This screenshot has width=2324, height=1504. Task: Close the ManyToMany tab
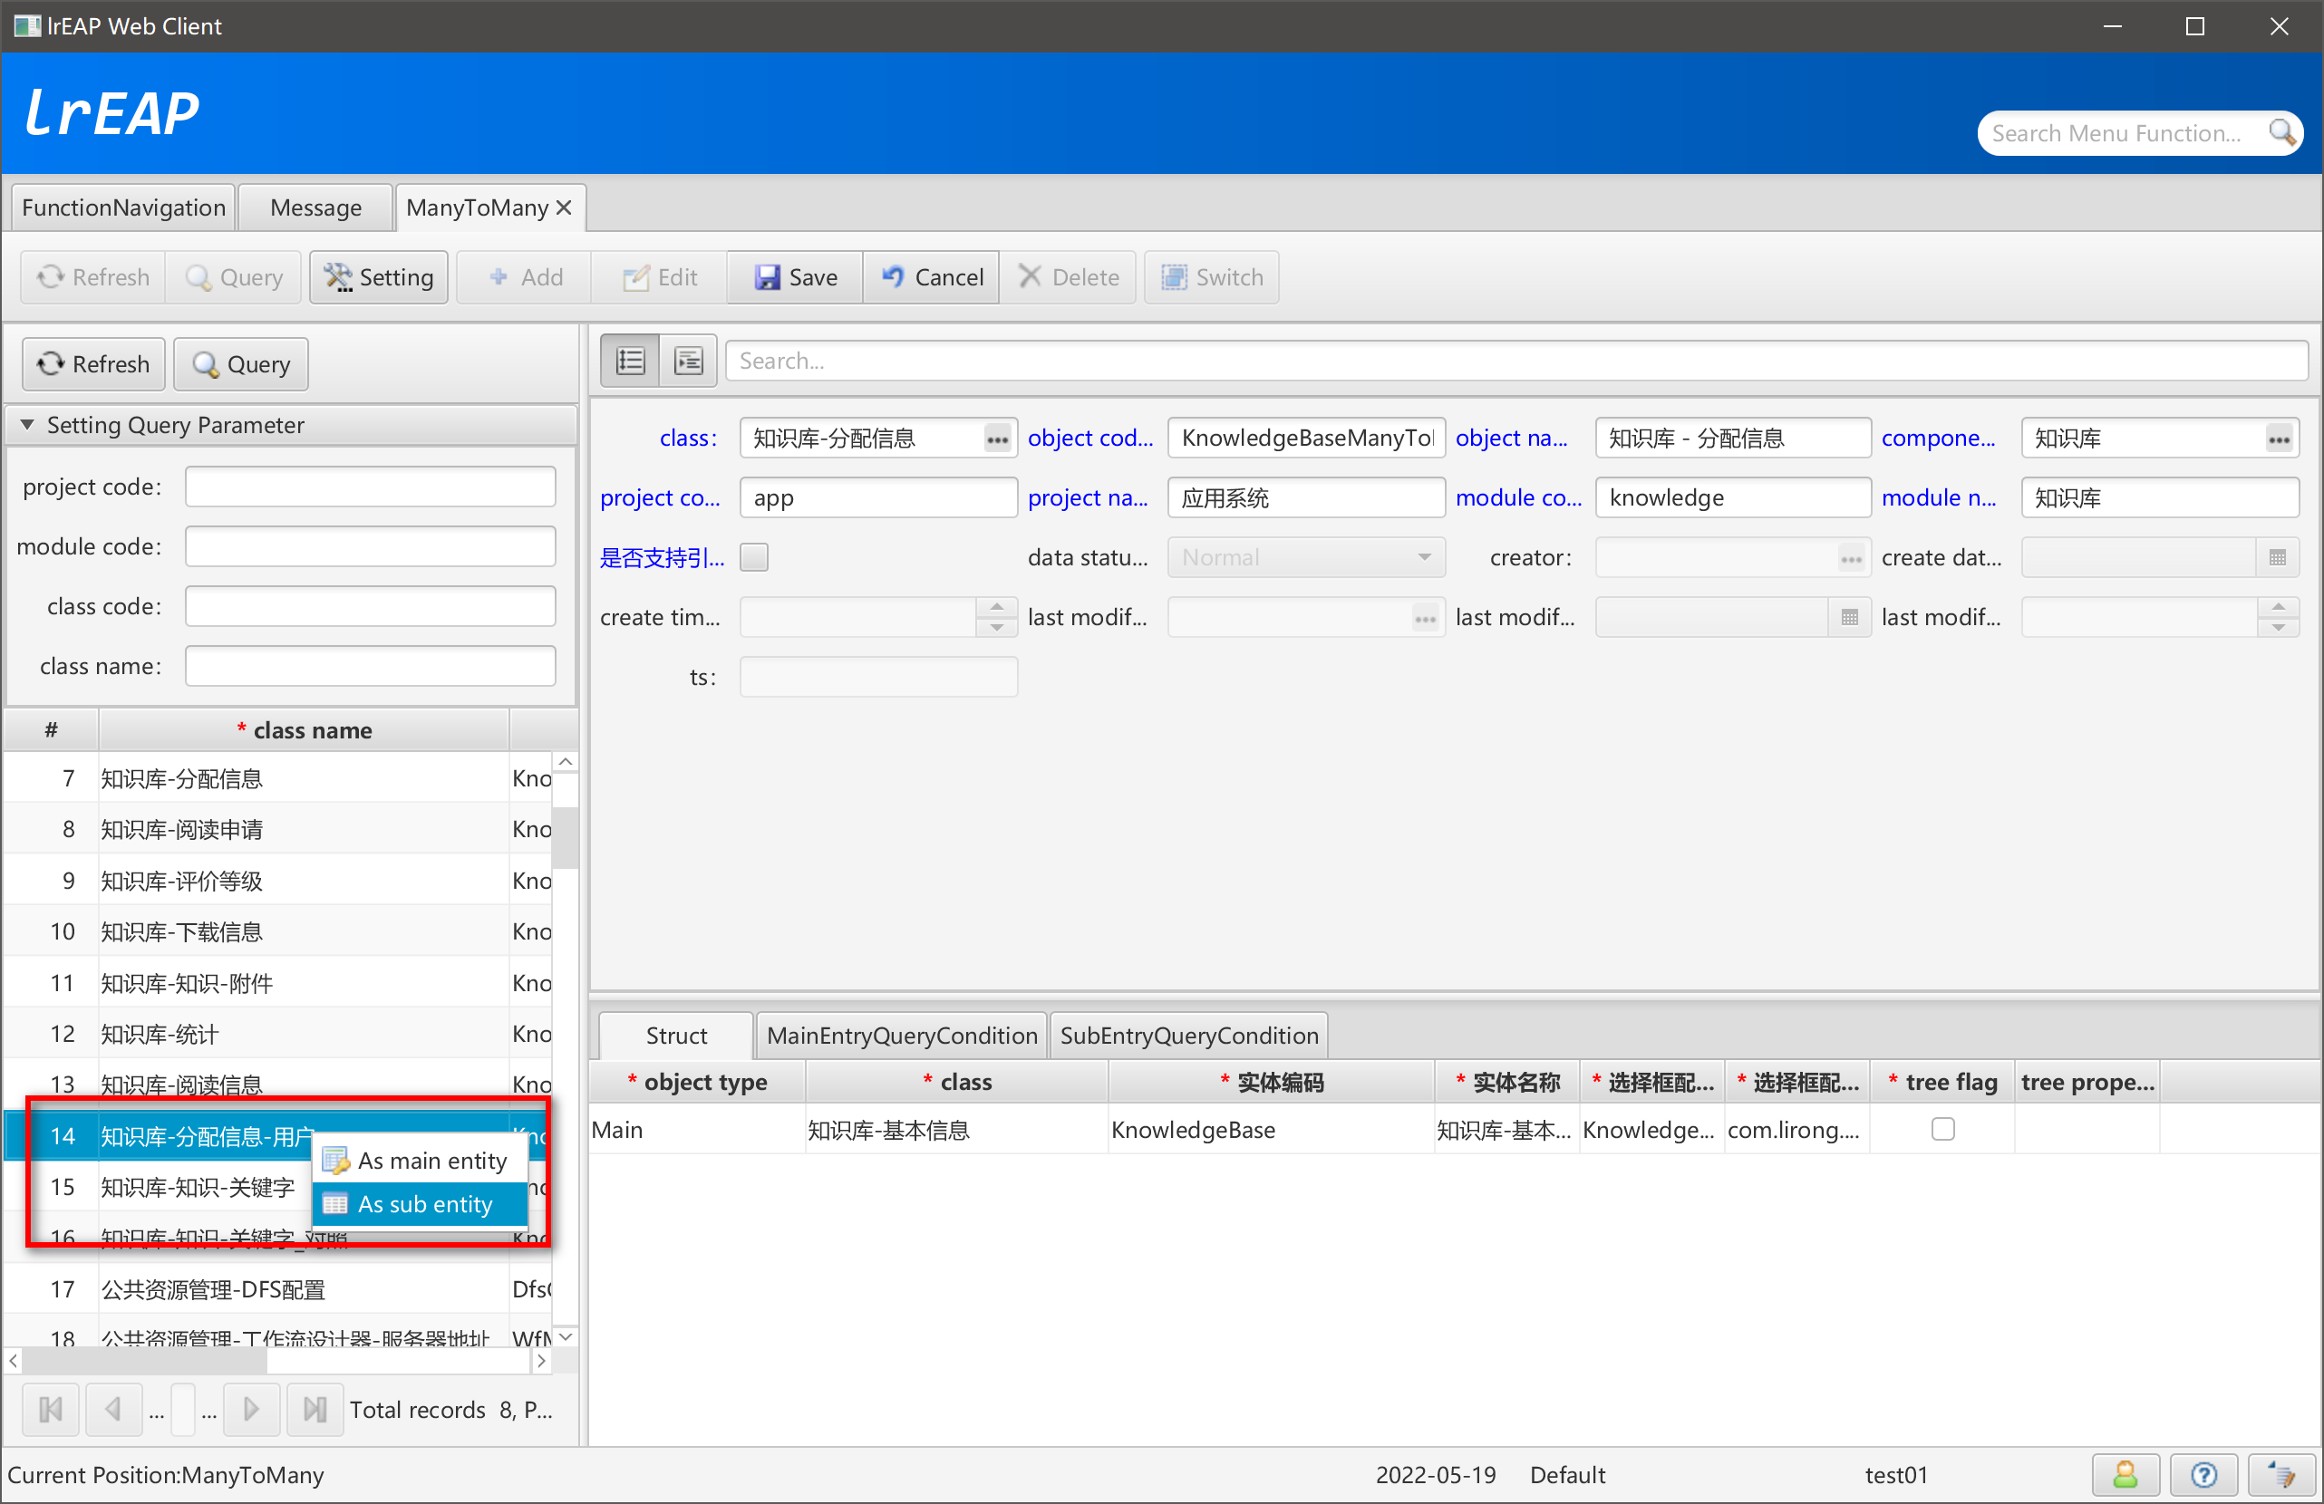(x=564, y=207)
